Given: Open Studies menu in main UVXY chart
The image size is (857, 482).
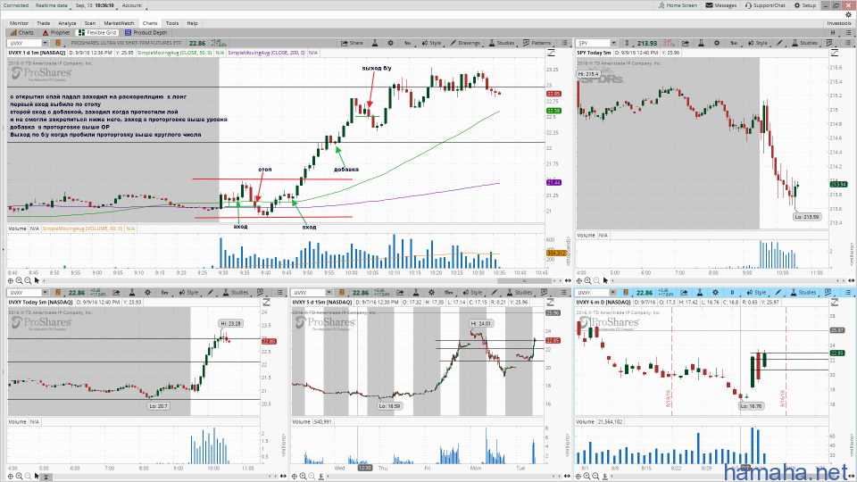Looking at the screenshot, I should pyautogui.click(x=502, y=43).
